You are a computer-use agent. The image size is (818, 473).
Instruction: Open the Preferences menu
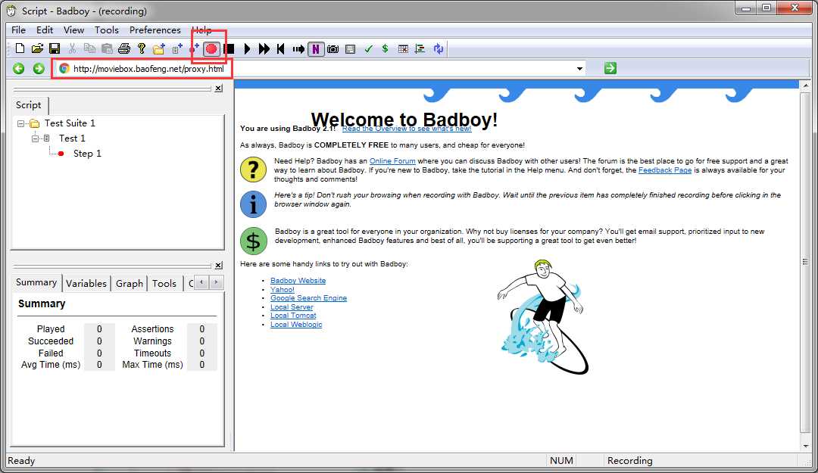click(155, 30)
